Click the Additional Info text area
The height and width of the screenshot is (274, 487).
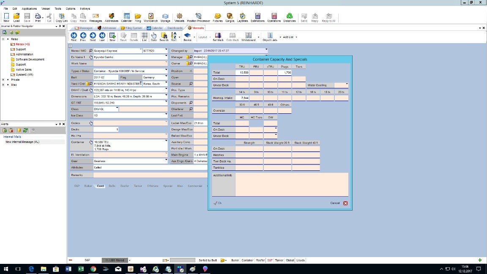tap(292, 184)
